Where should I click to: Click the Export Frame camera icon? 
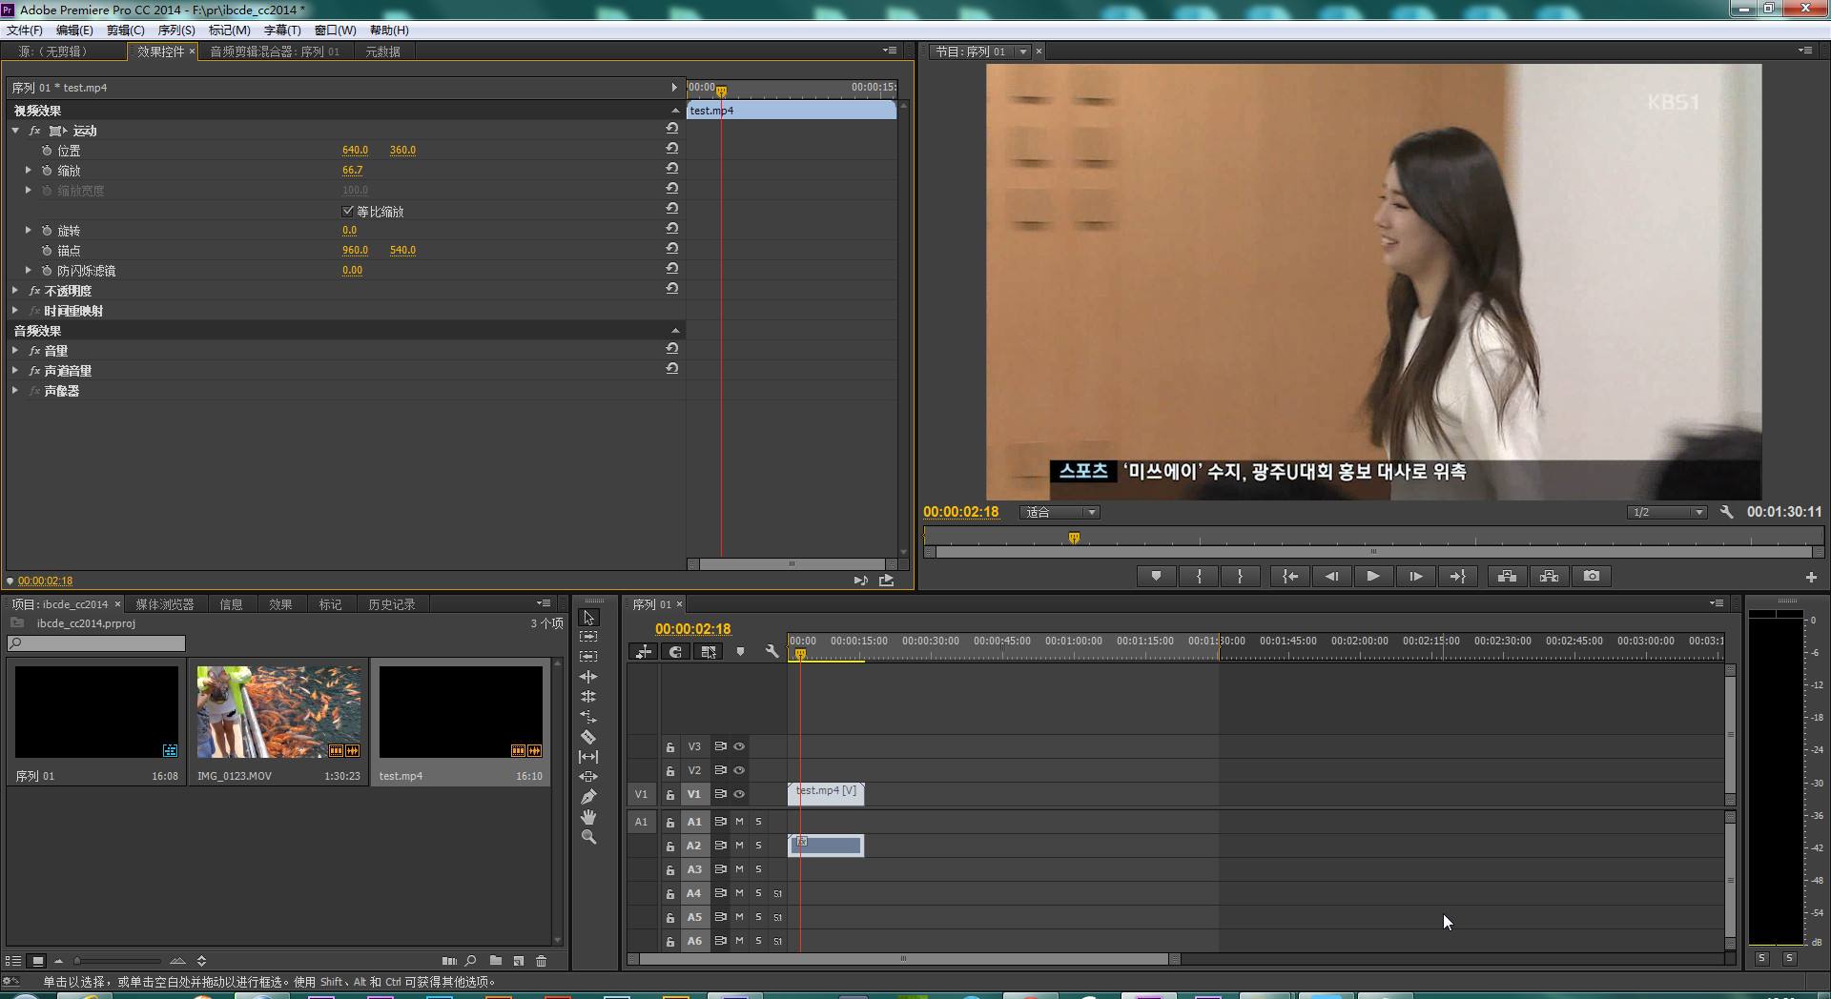tap(1591, 576)
